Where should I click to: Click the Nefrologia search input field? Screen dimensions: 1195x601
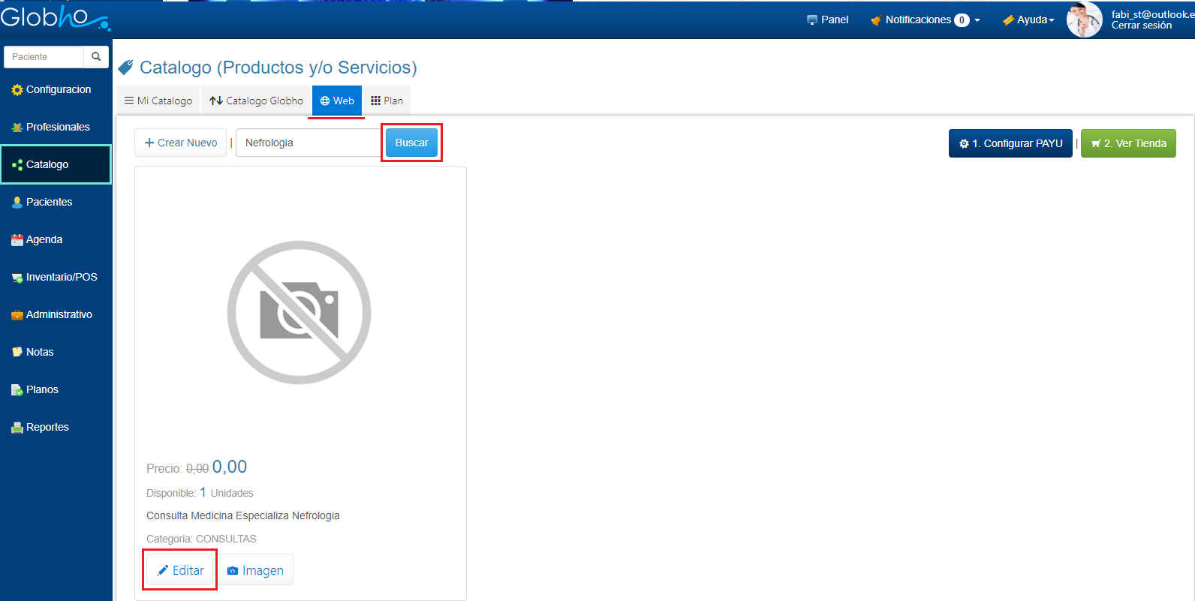308,143
